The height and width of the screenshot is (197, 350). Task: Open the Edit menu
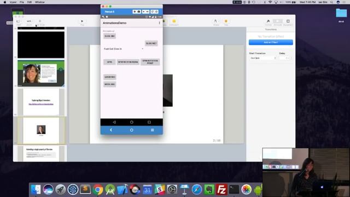coord(30,2)
